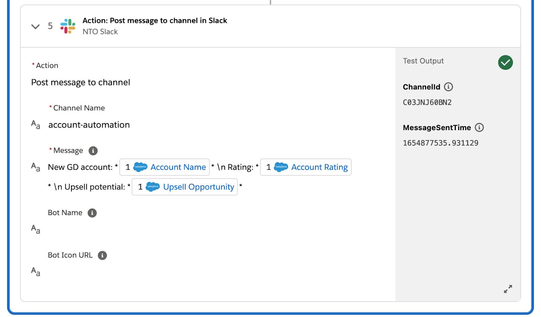Screen dimensions: 541x317
Task: View ChannelId info tooltip icon
Action: click(448, 87)
